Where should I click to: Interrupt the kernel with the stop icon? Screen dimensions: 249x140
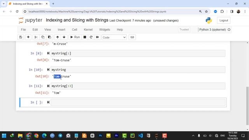[85, 37]
